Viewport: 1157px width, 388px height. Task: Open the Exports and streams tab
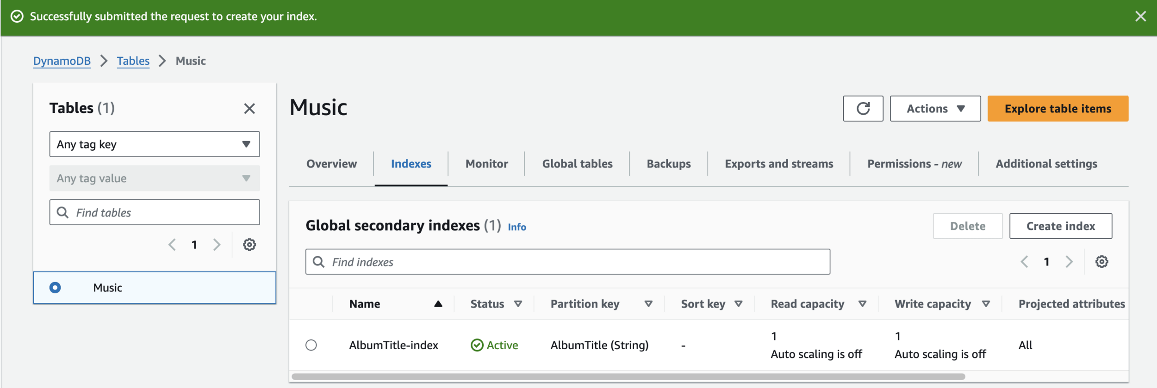(x=779, y=164)
